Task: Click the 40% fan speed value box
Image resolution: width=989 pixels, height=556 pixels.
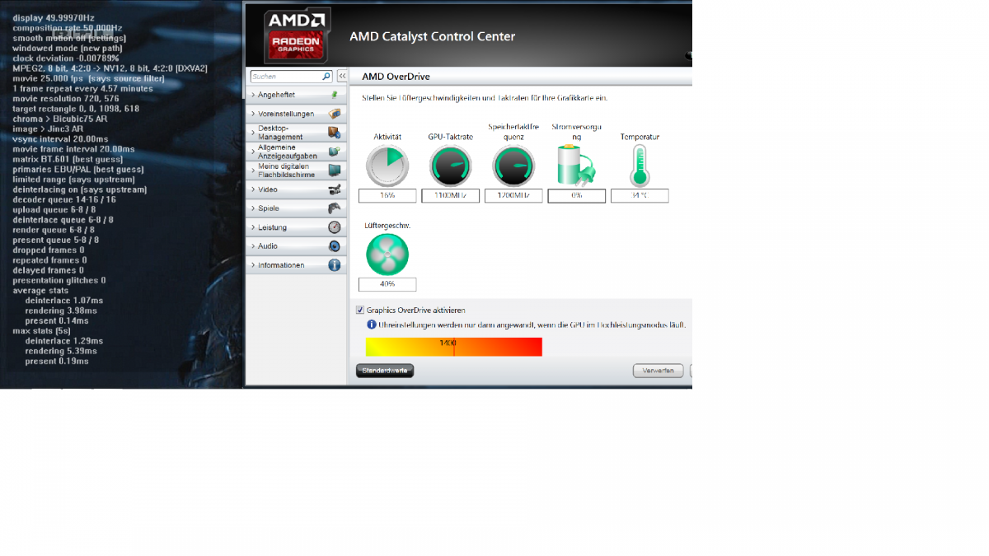Action: click(x=387, y=284)
